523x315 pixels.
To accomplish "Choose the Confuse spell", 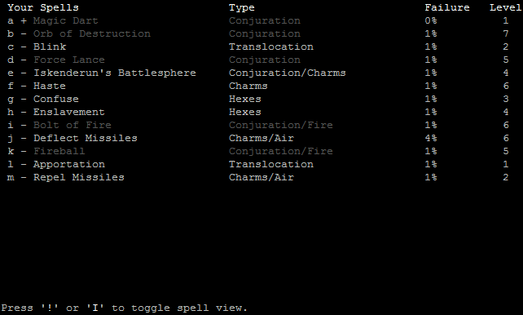I will [x=56, y=99].
